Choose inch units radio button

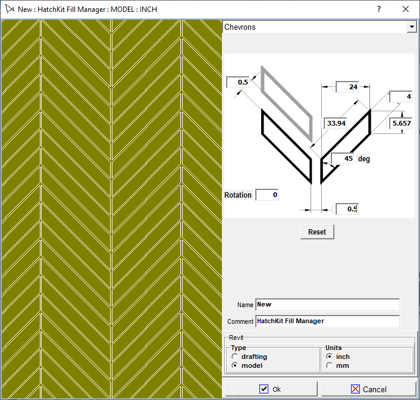point(330,357)
